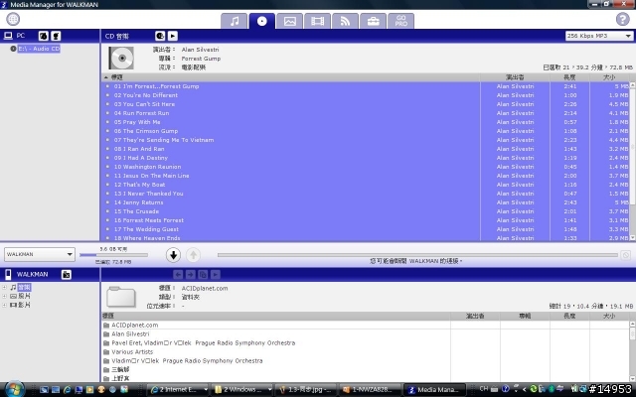
Task: Sort by size column header in CD list
Action: pyautogui.click(x=609, y=77)
